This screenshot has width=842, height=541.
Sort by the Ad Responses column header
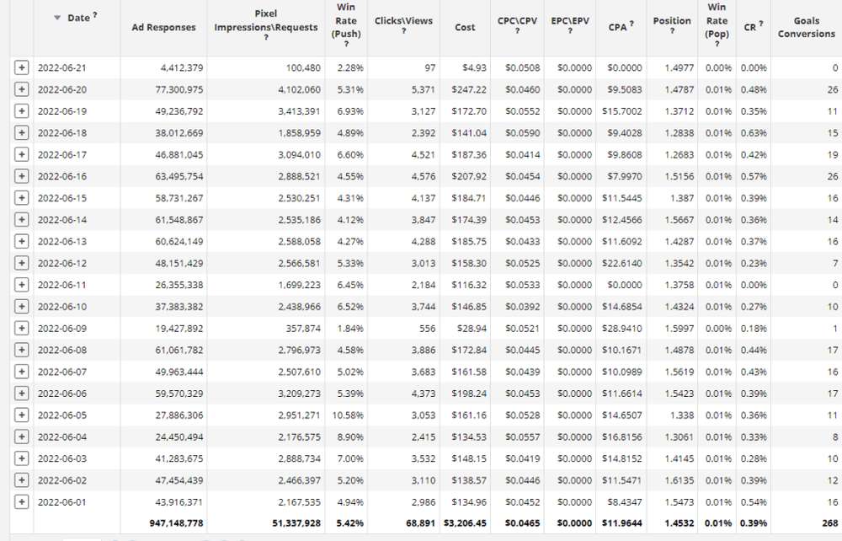163,27
